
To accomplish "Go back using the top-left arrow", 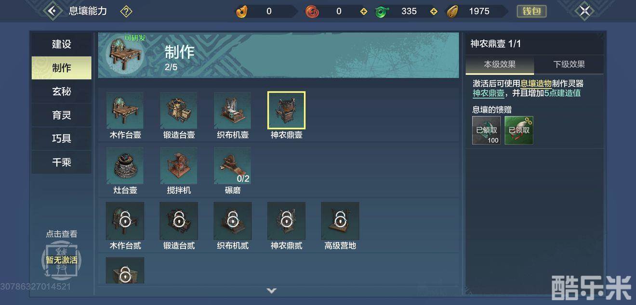I will (53, 11).
